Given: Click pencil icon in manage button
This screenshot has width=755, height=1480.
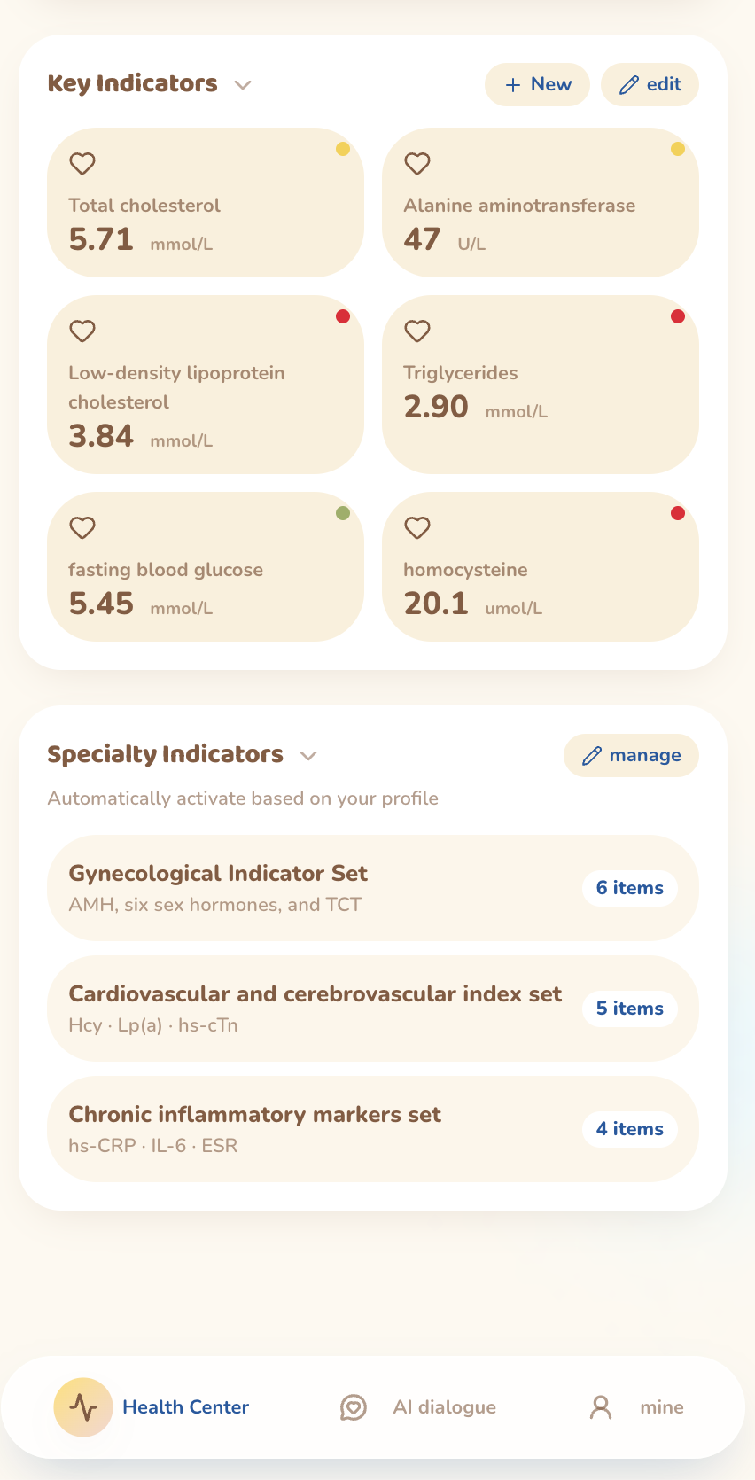Looking at the screenshot, I should coord(592,756).
